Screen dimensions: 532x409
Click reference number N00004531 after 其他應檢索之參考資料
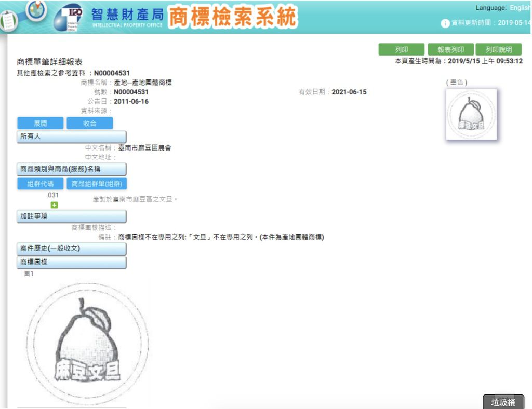coord(112,73)
